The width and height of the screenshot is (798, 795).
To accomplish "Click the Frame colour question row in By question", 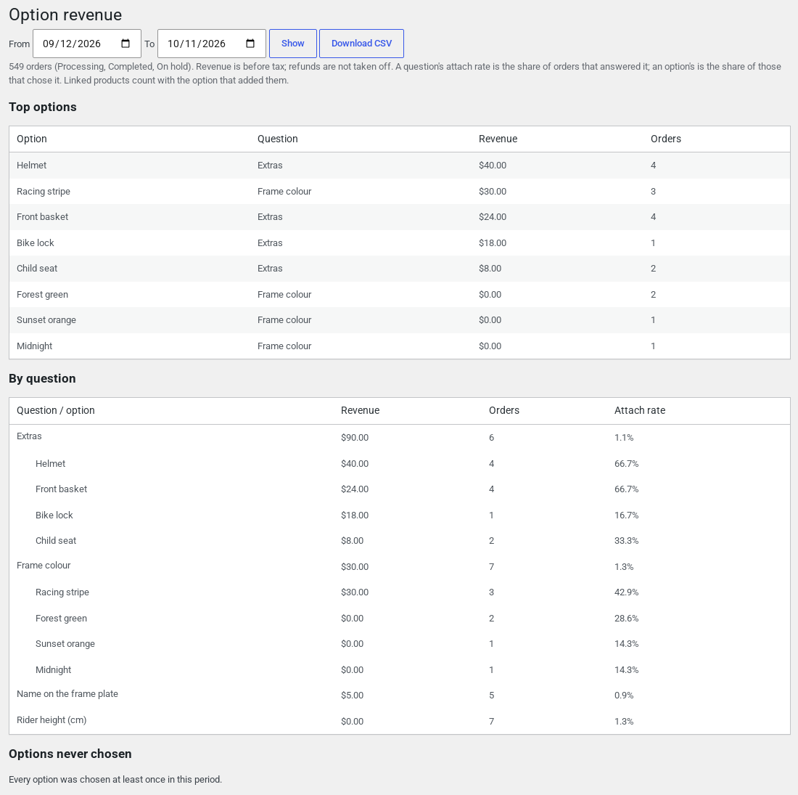I will pos(400,566).
